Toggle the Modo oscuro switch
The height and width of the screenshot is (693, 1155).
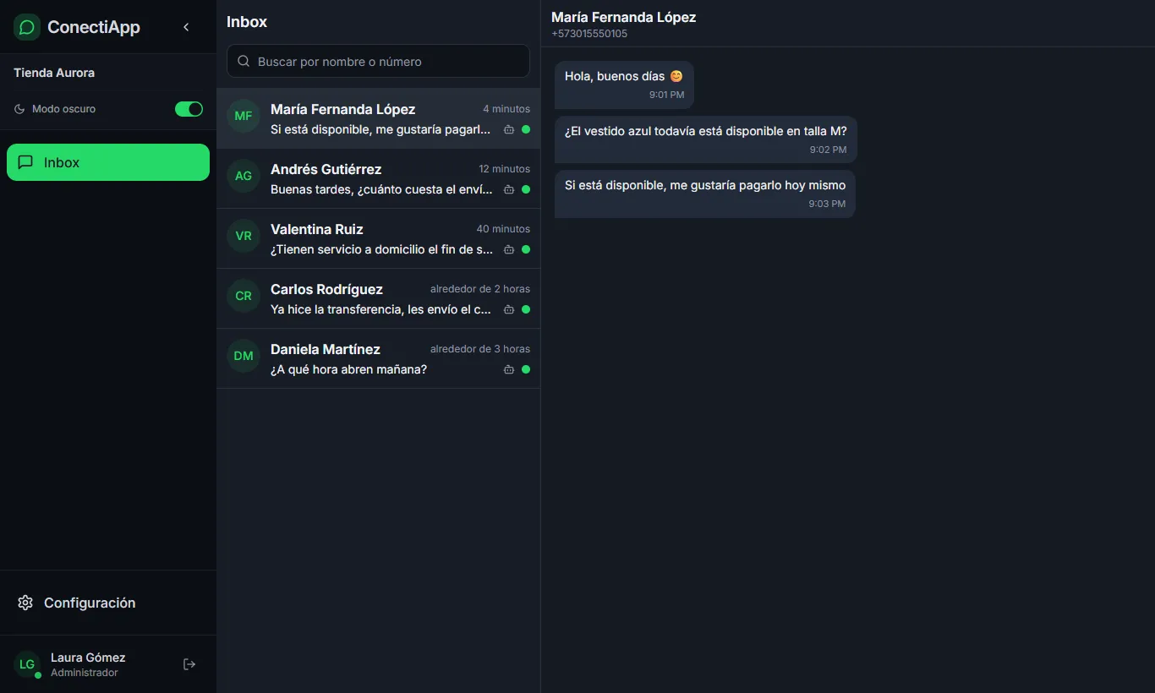(x=189, y=109)
